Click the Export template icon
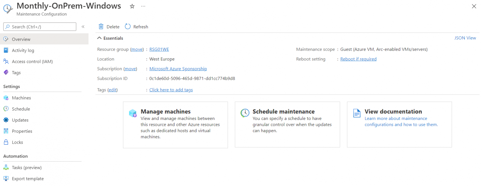Image resolution: width=482 pixels, height=186 pixels. (x=7, y=178)
